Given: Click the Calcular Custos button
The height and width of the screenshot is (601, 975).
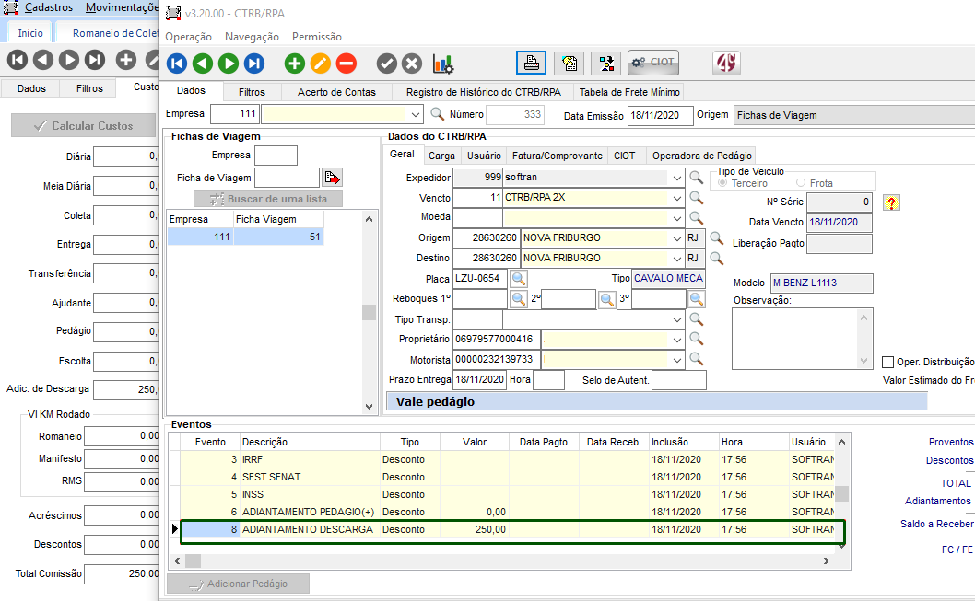Looking at the screenshot, I should [83, 126].
